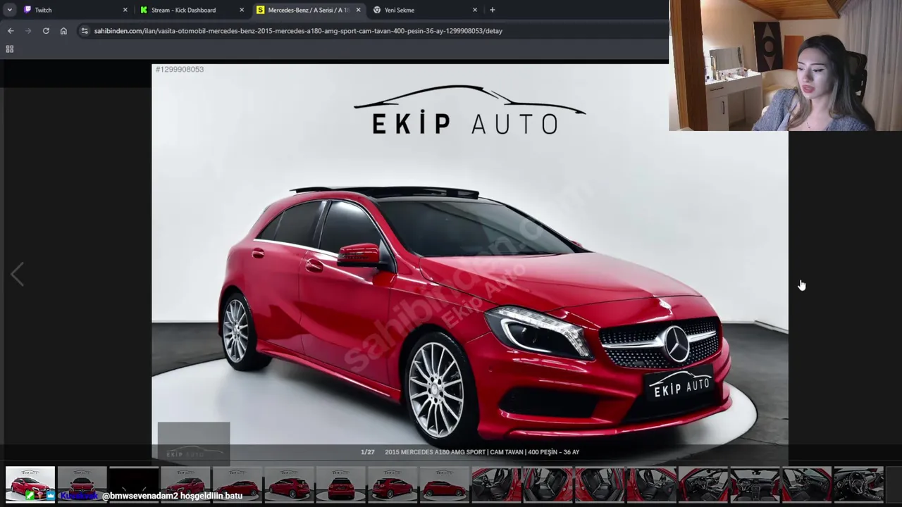Open the apps grid shortcut
The height and width of the screenshot is (507, 902).
[10, 49]
